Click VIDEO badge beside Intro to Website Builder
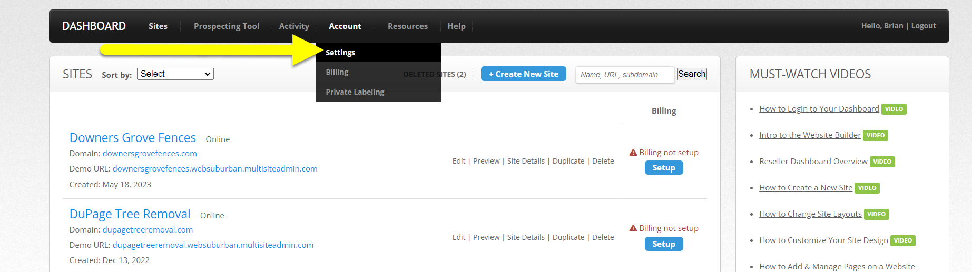Viewport: 972px width, 272px height. click(876, 136)
